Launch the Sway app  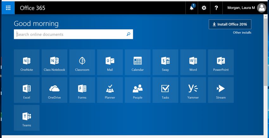click(166, 62)
